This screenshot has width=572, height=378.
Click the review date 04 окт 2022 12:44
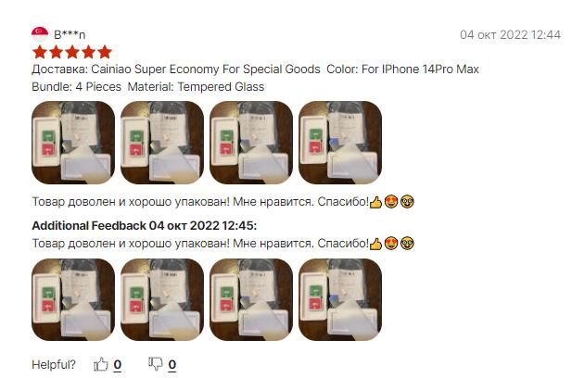(510, 34)
